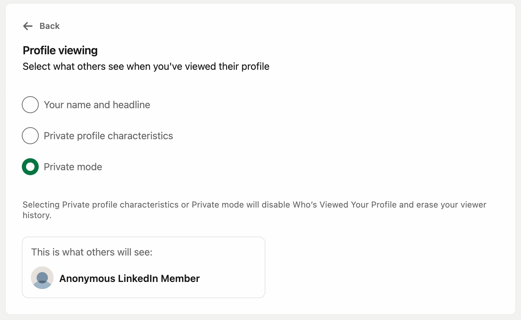Click the Anonymous LinkedIn Member text
Screen dimensions: 521x320
point(129,278)
